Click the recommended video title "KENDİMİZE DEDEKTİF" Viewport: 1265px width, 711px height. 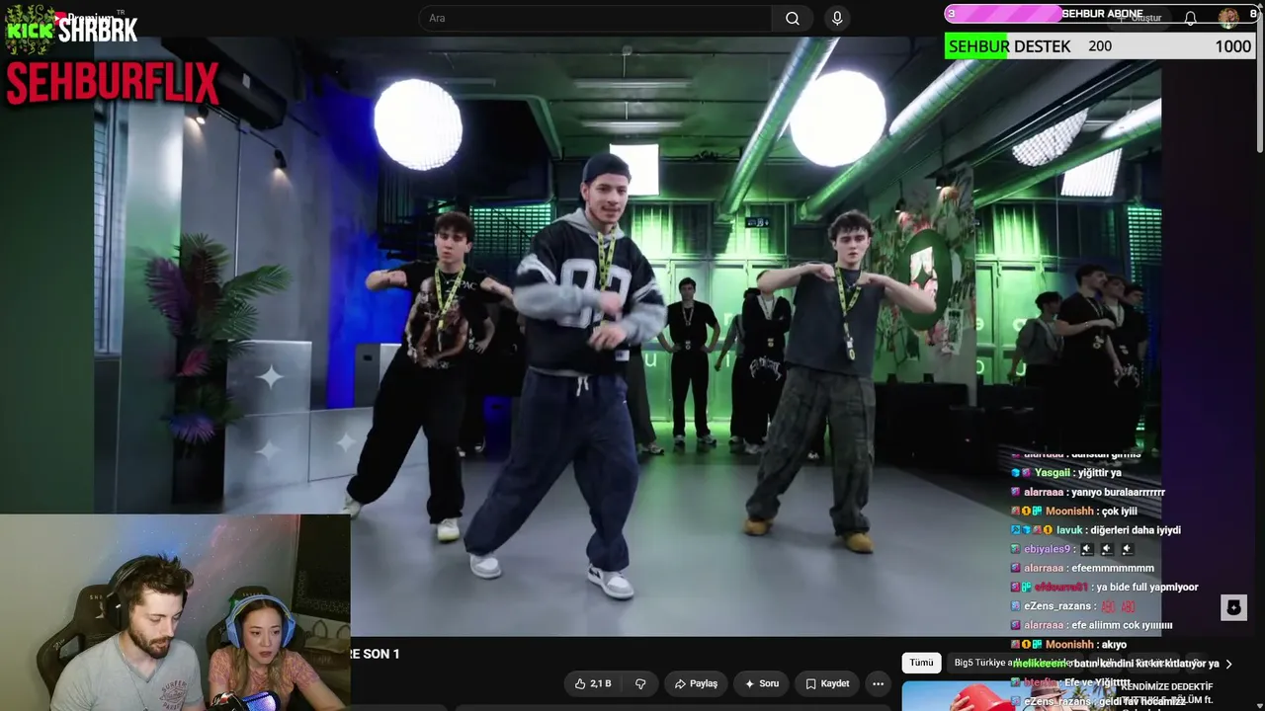pos(1166,686)
